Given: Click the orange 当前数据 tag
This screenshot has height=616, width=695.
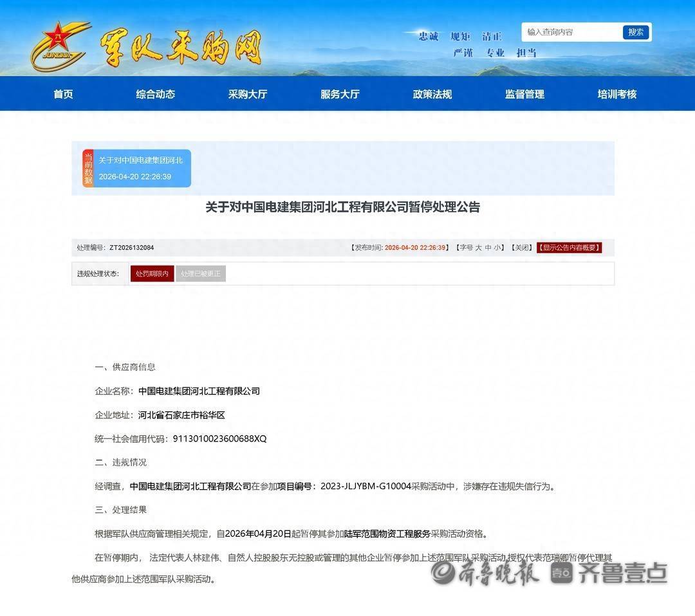Looking at the screenshot, I should (88, 168).
